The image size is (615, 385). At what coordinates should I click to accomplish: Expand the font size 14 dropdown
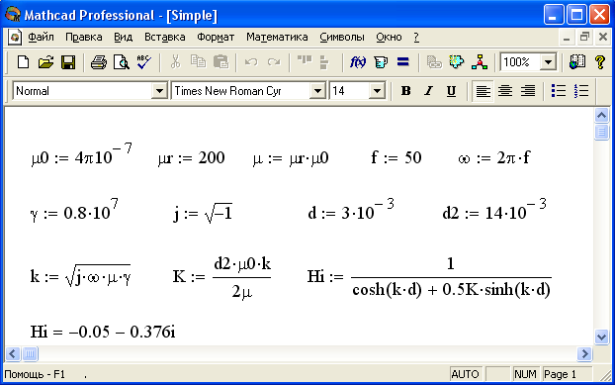coord(377,91)
